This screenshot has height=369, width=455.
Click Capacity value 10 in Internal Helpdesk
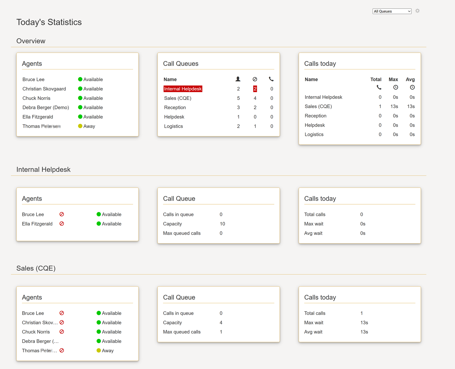(222, 224)
